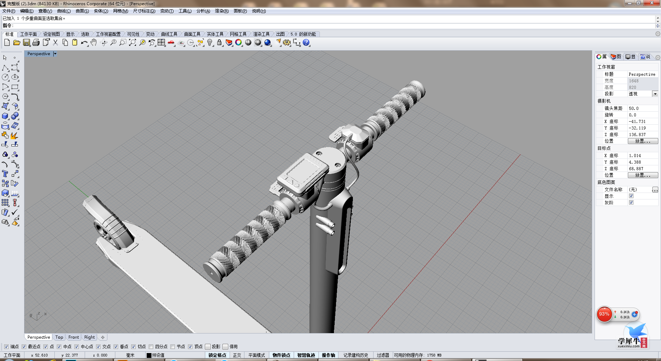
Task: Click the 93% memory accelerator ball
Action: click(x=604, y=314)
